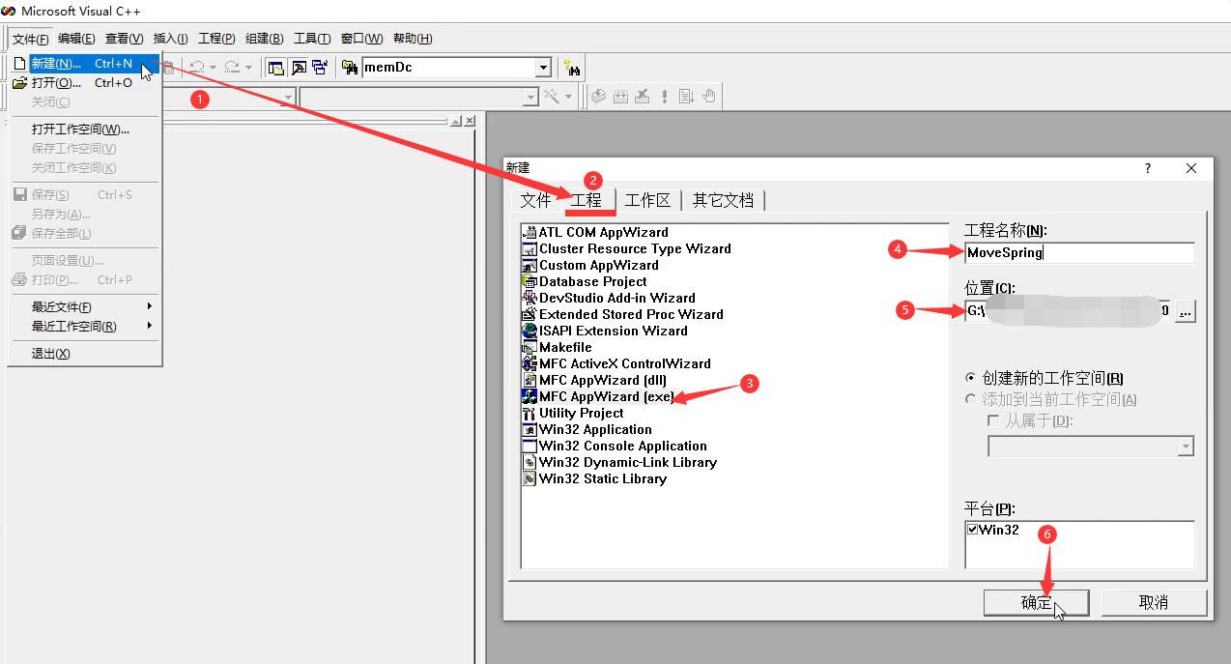Open the Redo history dropdown arrow
Image resolution: width=1231 pixels, height=664 pixels.
point(248,68)
